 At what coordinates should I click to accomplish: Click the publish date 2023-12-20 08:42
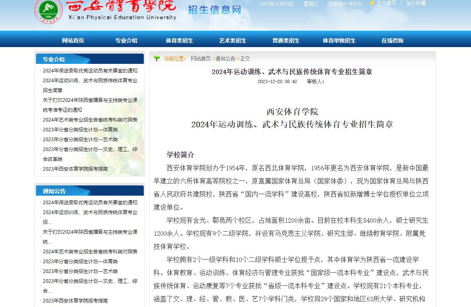click(x=277, y=81)
